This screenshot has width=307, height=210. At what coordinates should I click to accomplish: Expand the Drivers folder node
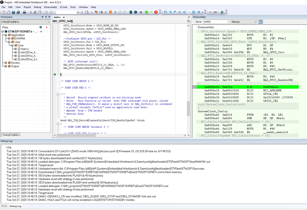pos(6,63)
